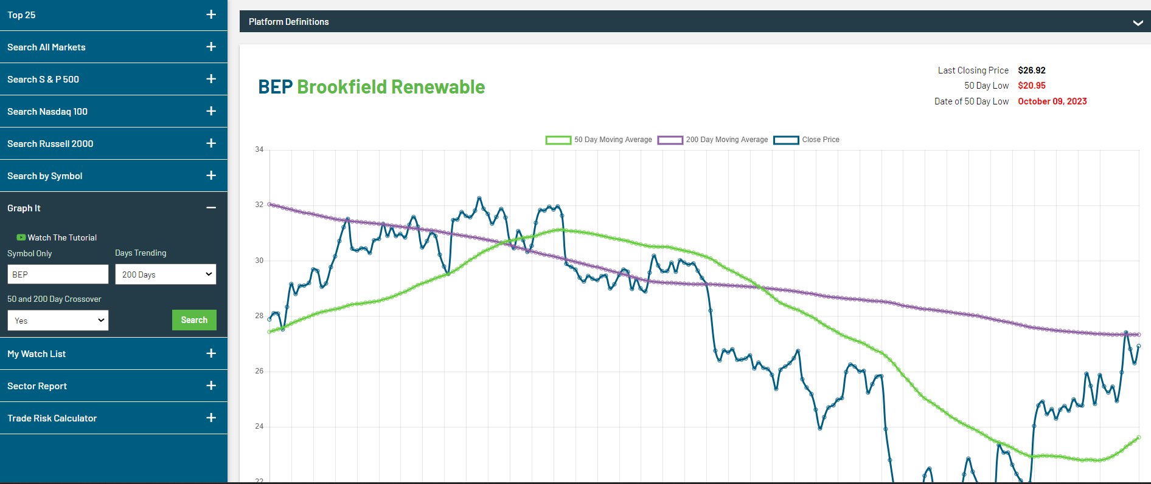Open the Sector Report section
1151x484 pixels.
coord(114,386)
